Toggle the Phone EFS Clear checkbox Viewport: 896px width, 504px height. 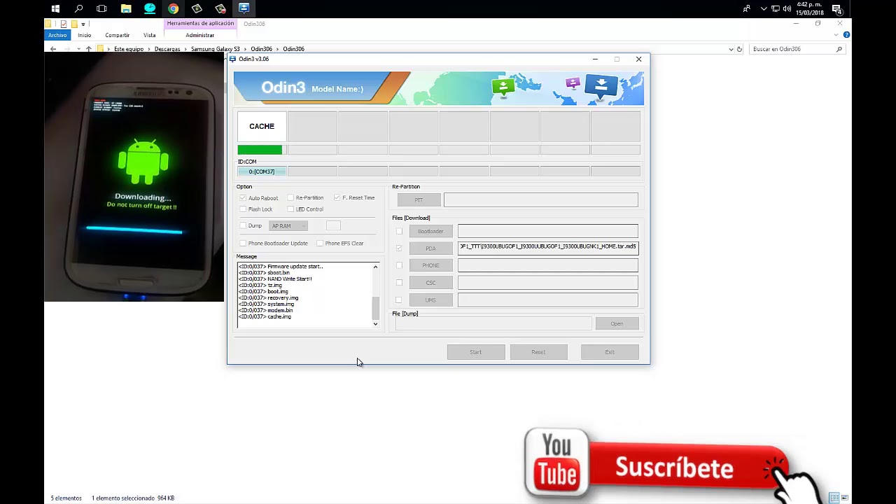[320, 243]
